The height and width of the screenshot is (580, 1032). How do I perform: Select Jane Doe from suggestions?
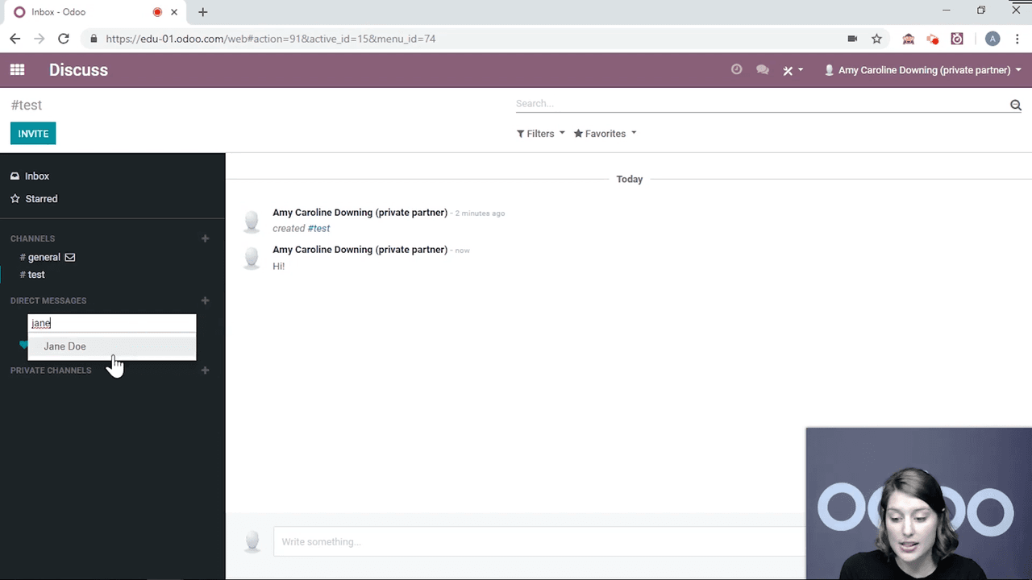[x=65, y=346]
